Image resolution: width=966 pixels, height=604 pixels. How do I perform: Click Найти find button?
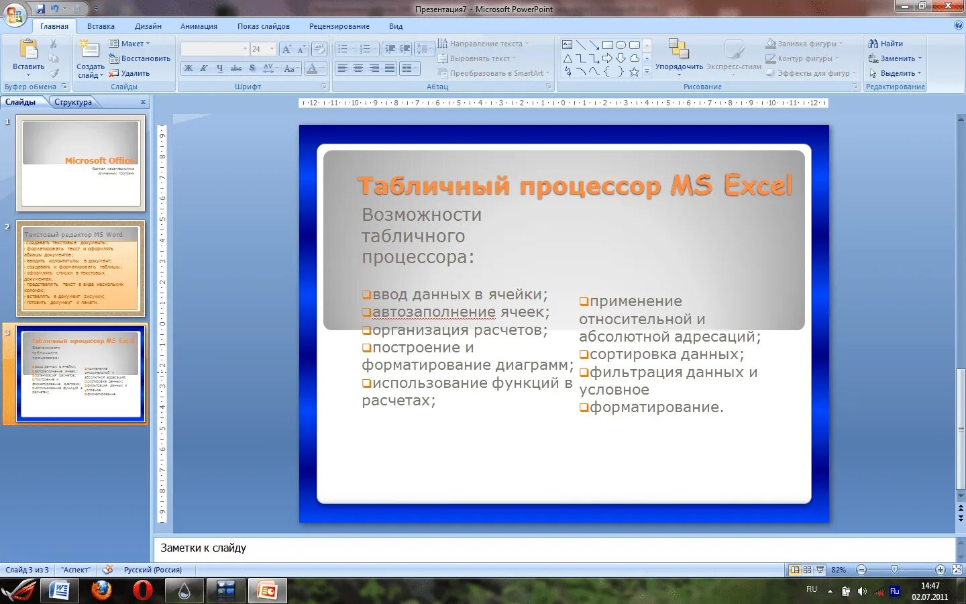[885, 44]
